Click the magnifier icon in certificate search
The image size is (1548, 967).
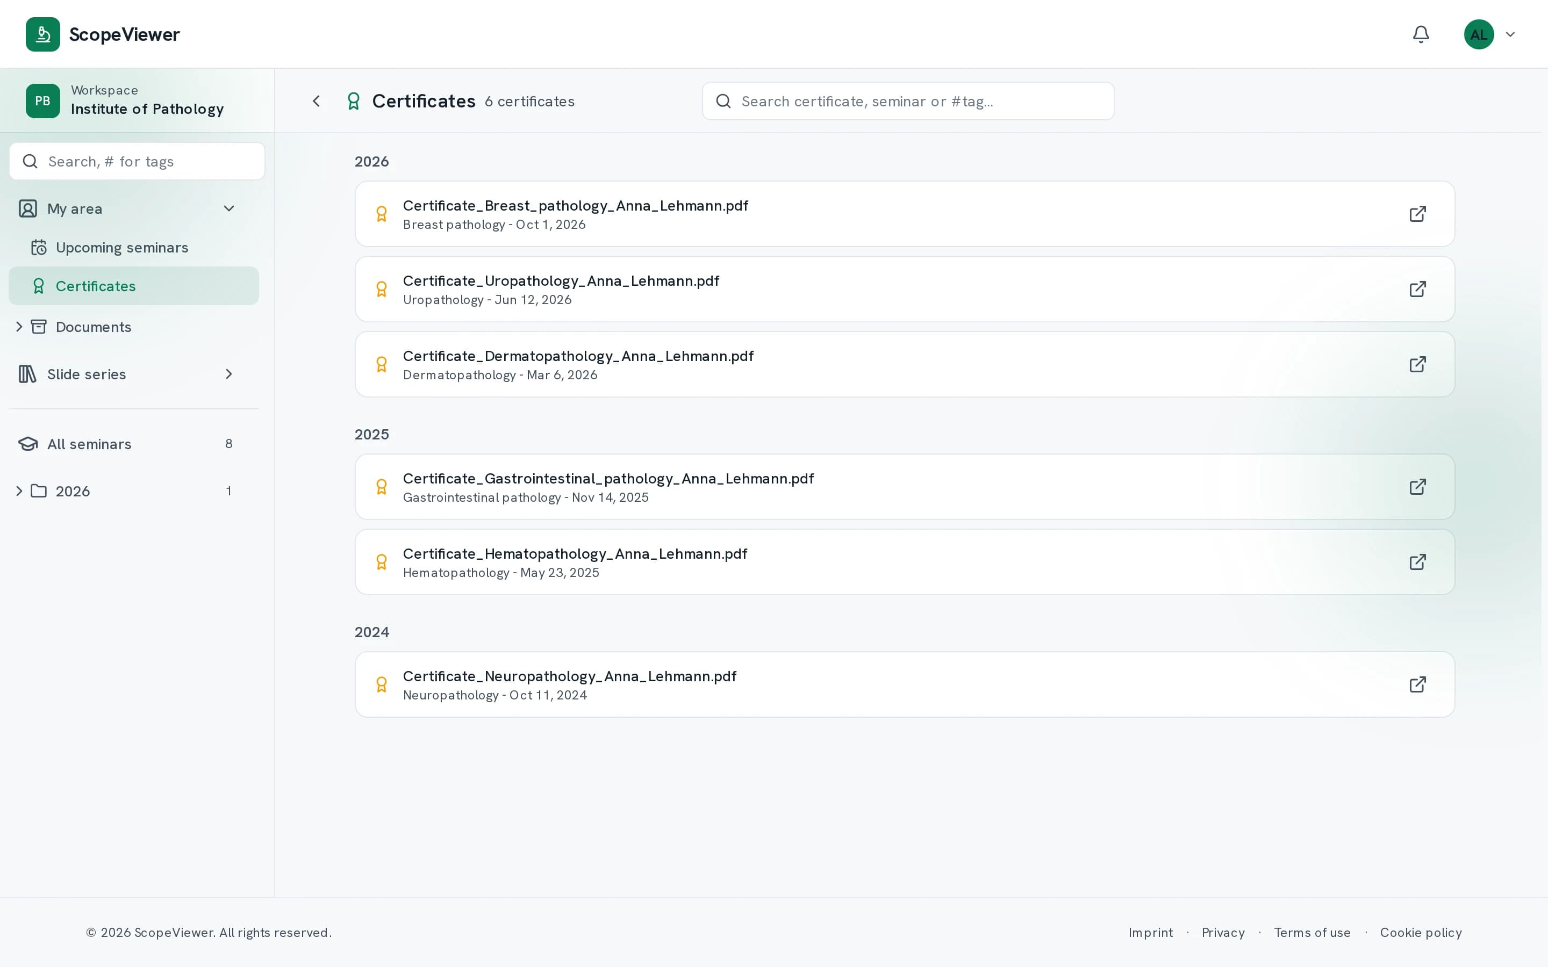click(723, 101)
